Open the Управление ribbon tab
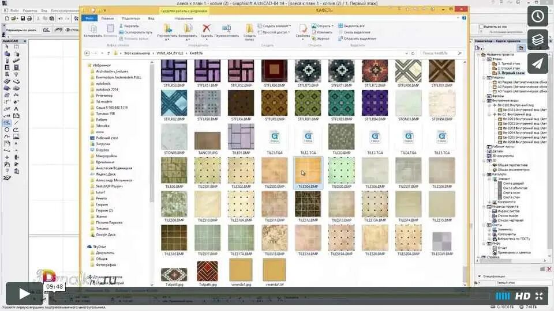 (x=184, y=18)
